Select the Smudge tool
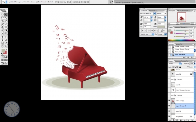The image size is (196, 122). [x=2, y=33]
